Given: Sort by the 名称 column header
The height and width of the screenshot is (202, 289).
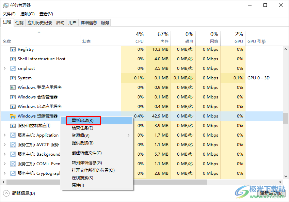Looking at the screenshot, I should pyautogui.click(x=41, y=38).
